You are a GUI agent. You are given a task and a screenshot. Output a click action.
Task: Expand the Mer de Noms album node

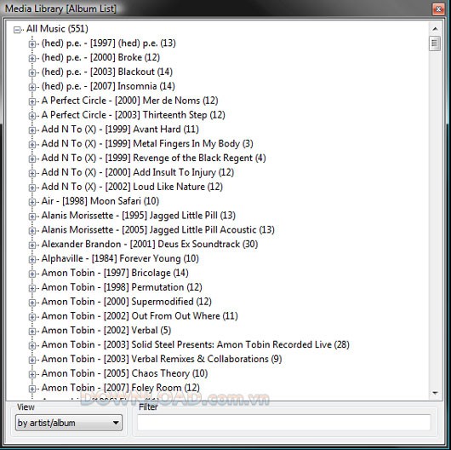click(x=32, y=101)
